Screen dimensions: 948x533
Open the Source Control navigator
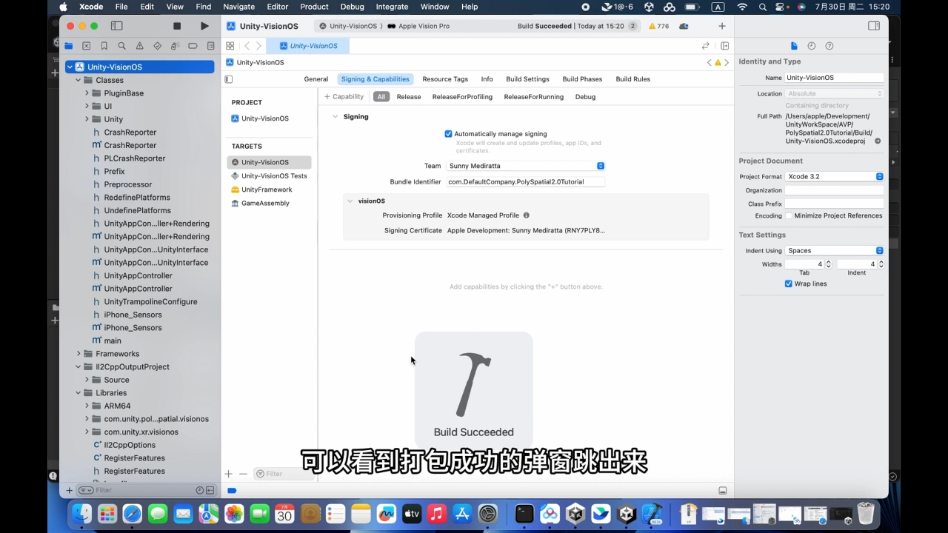pyautogui.click(x=87, y=46)
